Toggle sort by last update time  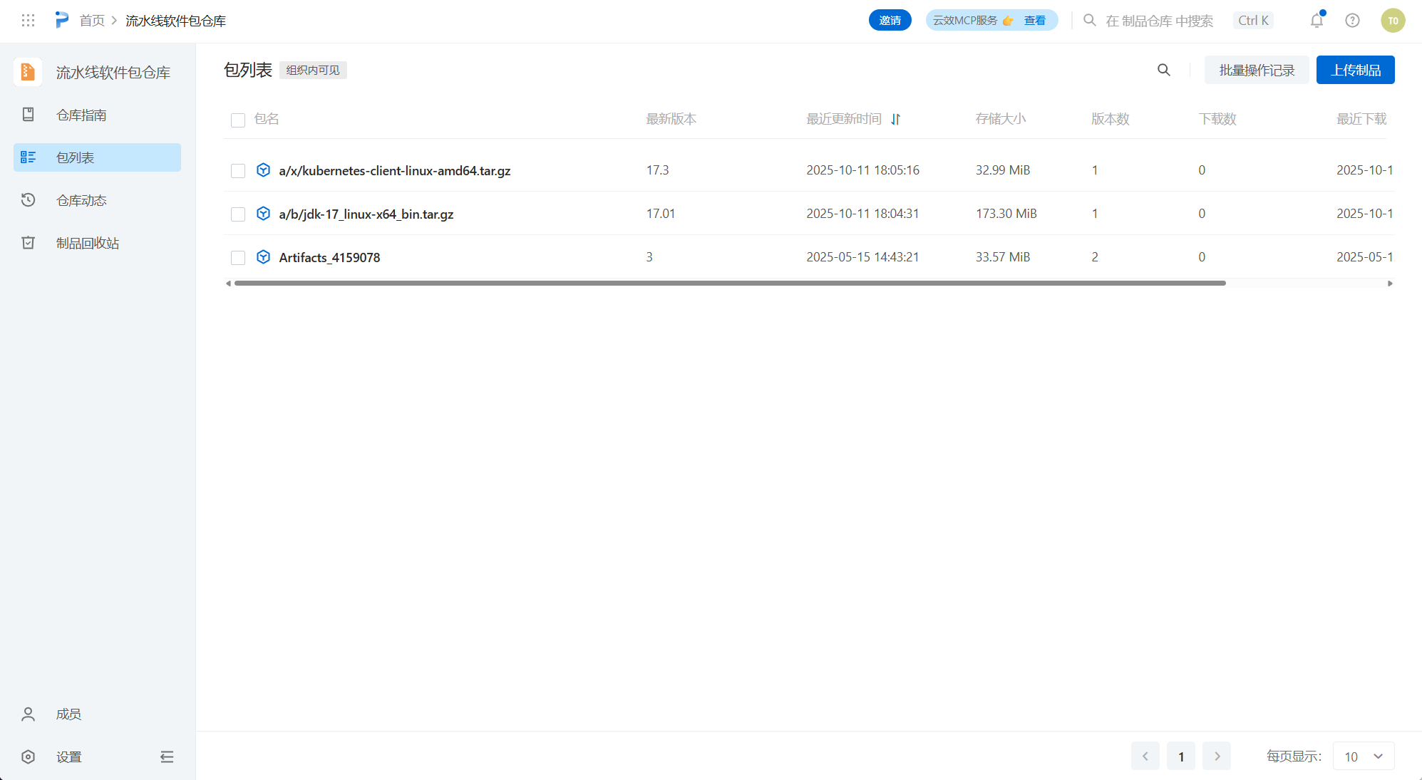896,119
